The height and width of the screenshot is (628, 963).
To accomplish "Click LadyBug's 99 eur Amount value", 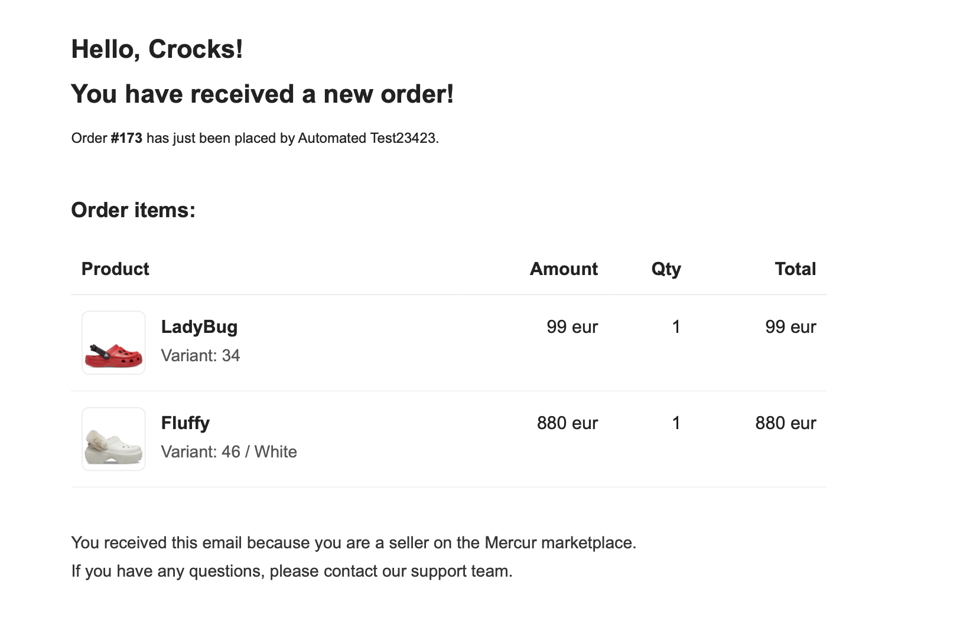I will (x=572, y=326).
